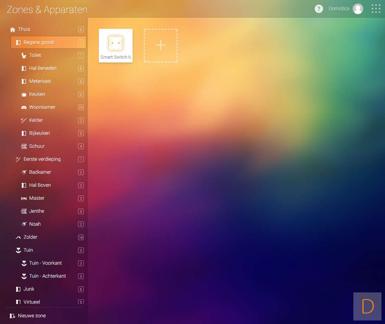This screenshot has width=385, height=324.
Task: Click the Tuin - Voorkant flower icon
Action: pos(24,263)
